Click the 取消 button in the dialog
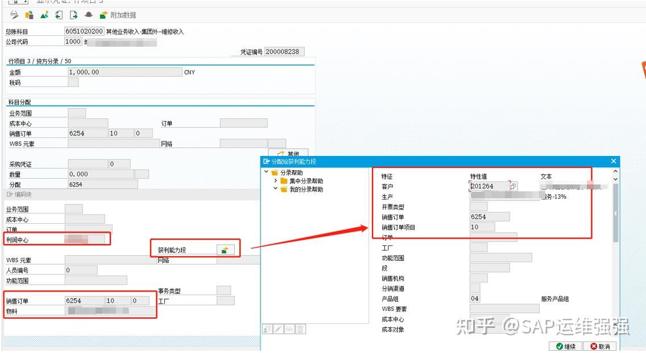646x353 pixels. tap(599, 346)
